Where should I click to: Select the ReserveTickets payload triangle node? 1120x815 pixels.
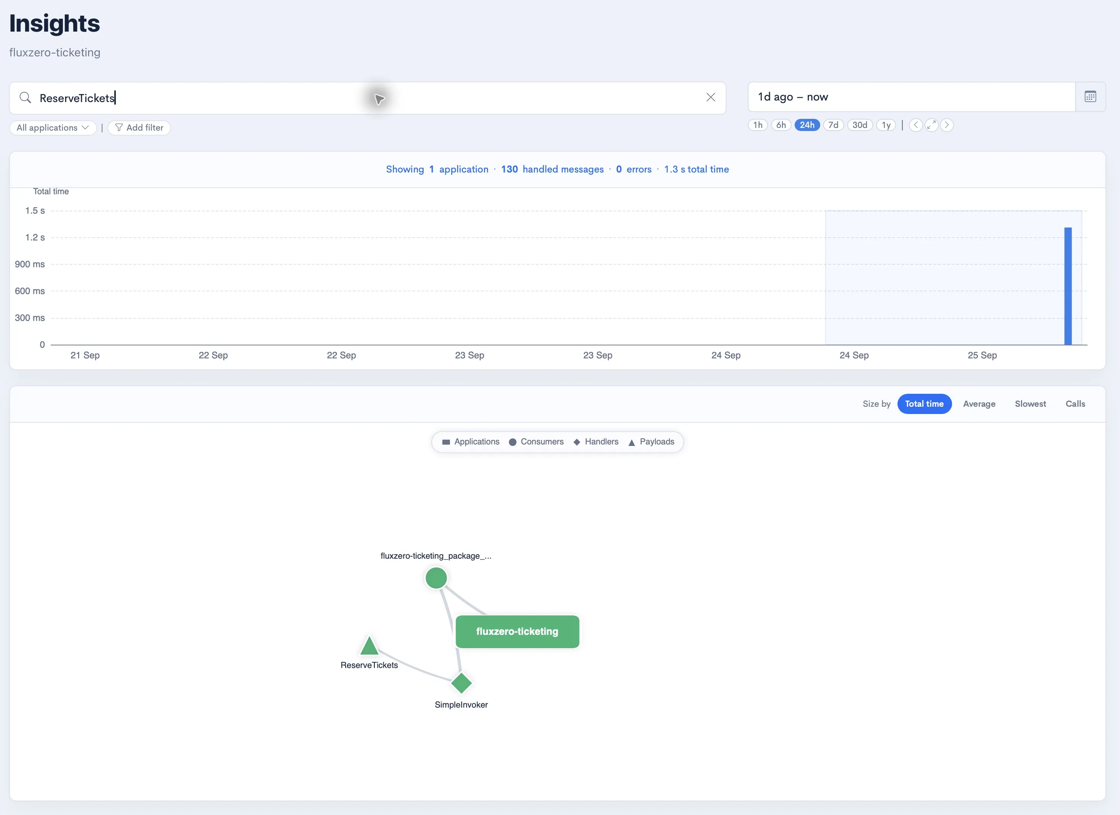click(369, 646)
